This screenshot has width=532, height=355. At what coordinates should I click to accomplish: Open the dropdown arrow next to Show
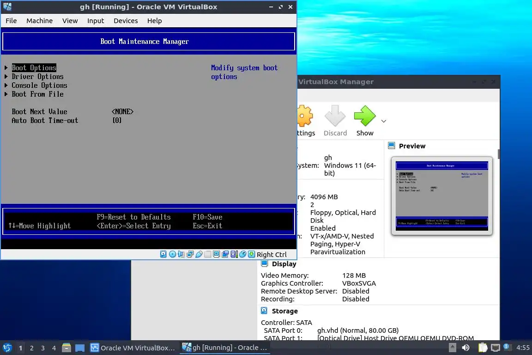pos(384,121)
